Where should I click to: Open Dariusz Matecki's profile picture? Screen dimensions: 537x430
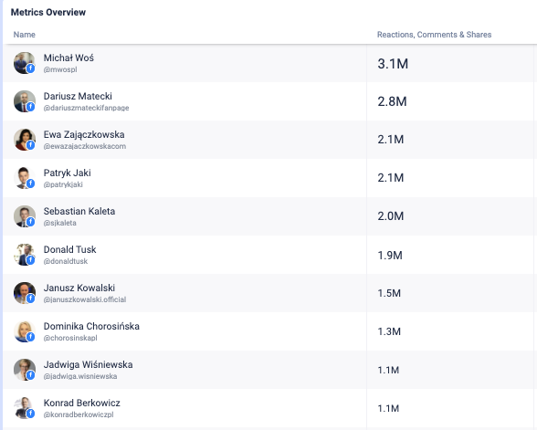click(25, 101)
